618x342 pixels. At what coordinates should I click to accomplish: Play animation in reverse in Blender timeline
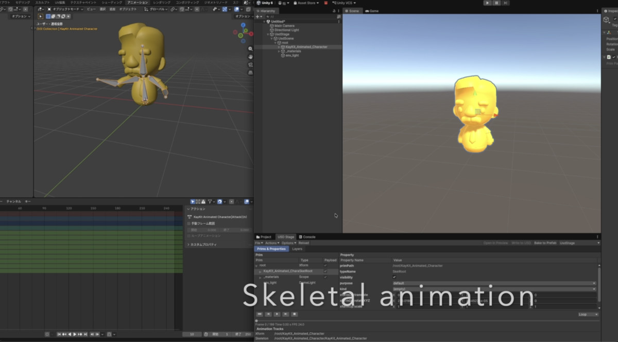pyautogui.click(x=69, y=334)
